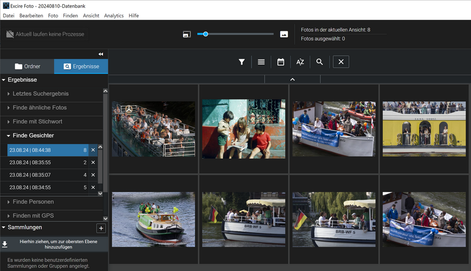Collapse the Finde Gesichter section
This screenshot has width=471, height=271.
tap(33, 135)
